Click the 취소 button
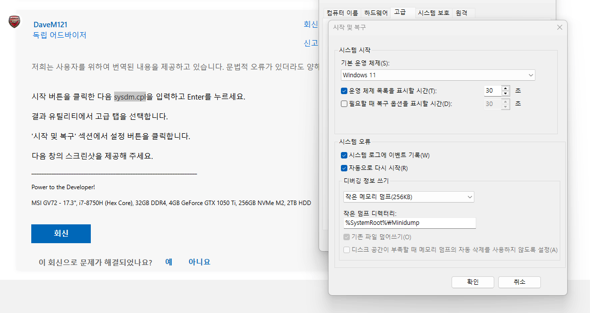This screenshot has height=313, width=590. 519,282
